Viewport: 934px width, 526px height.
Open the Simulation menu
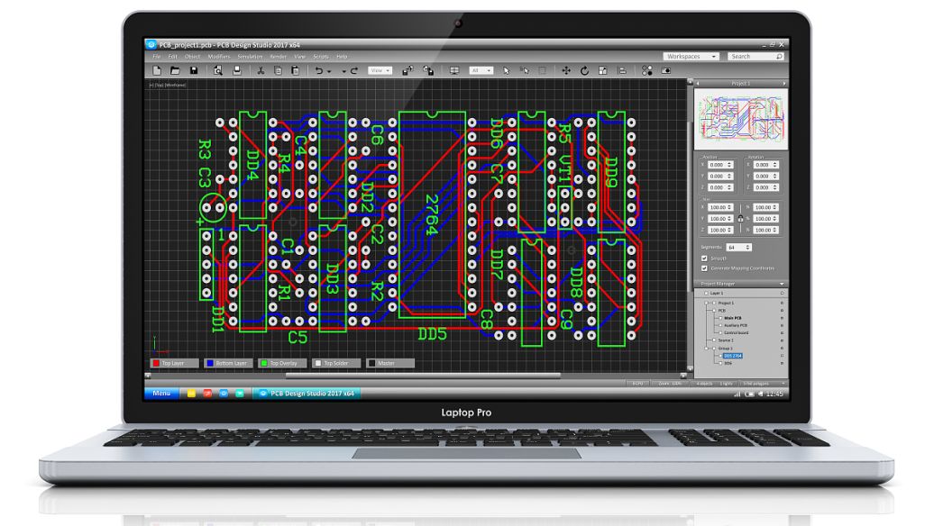pos(250,57)
